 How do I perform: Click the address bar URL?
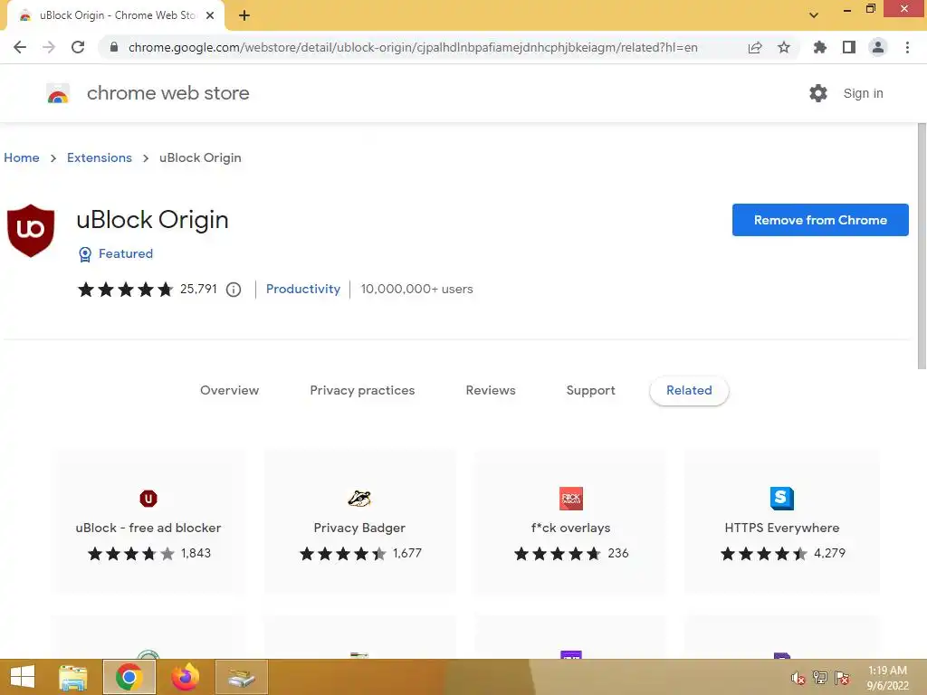(413, 47)
